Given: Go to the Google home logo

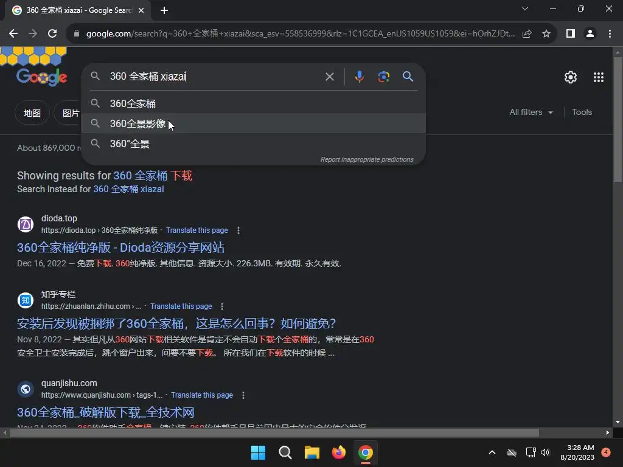Looking at the screenshot, I should (x=42, y=77).
